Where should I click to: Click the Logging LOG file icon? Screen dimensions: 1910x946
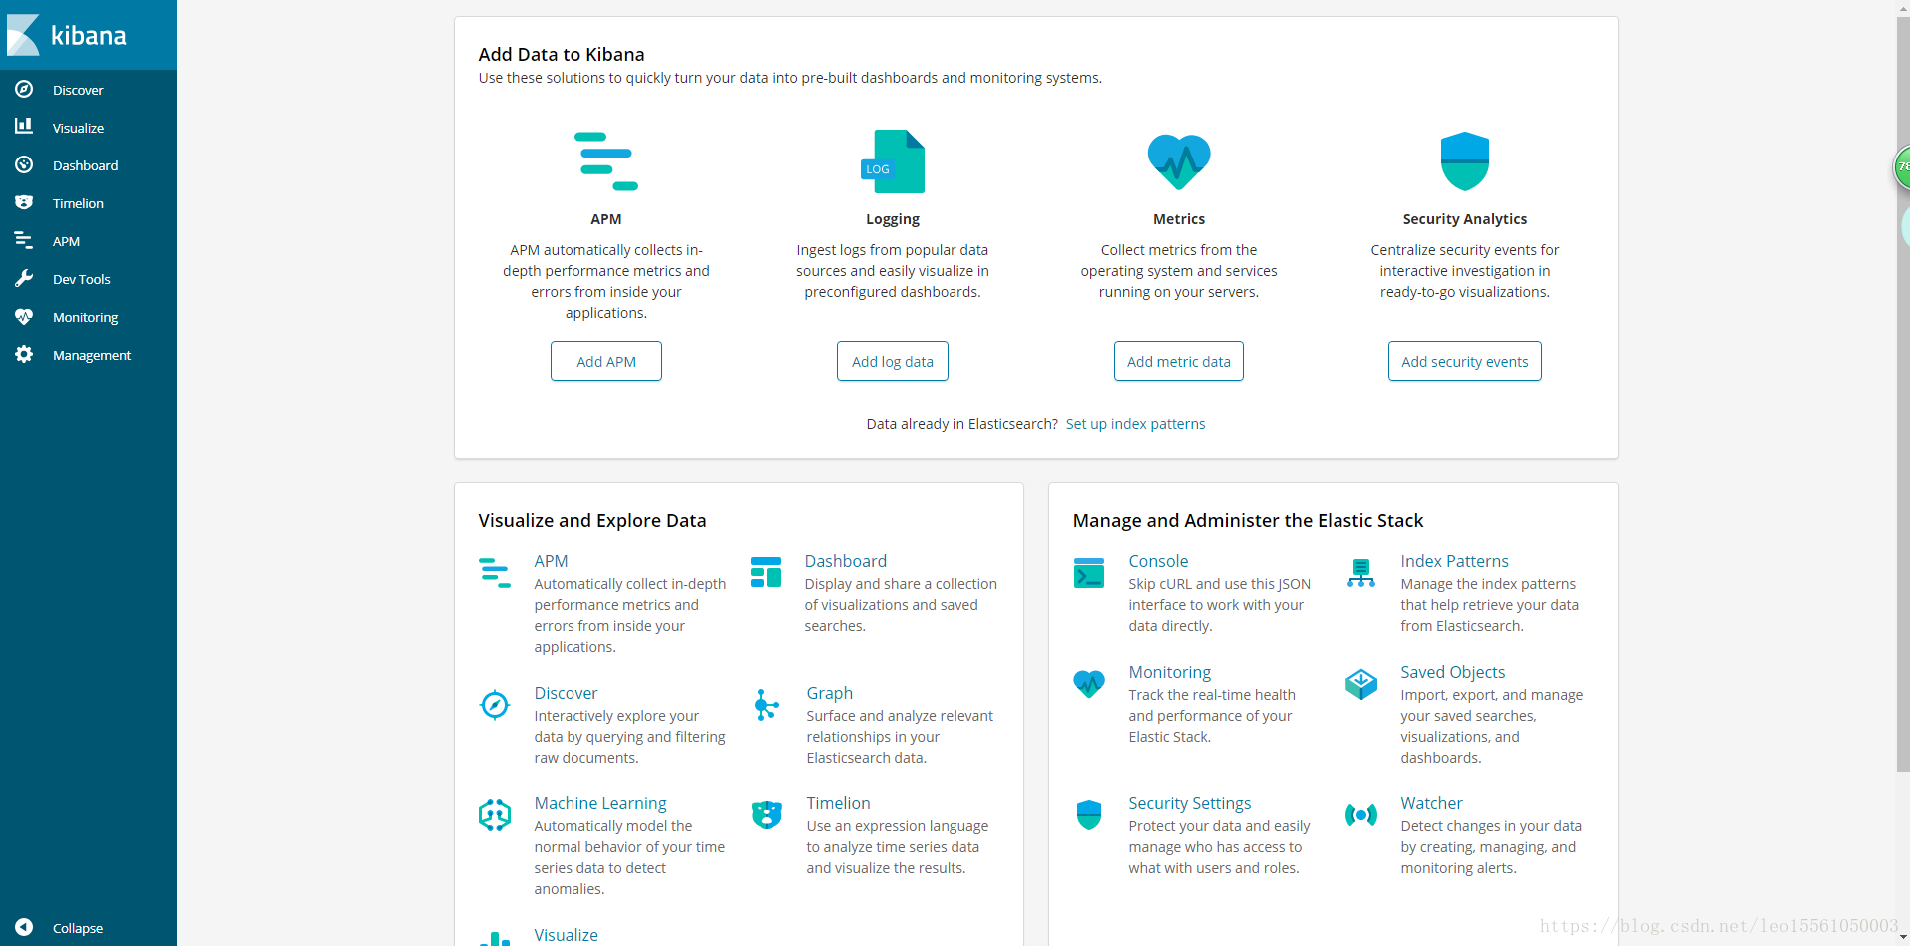coord(893,161)
